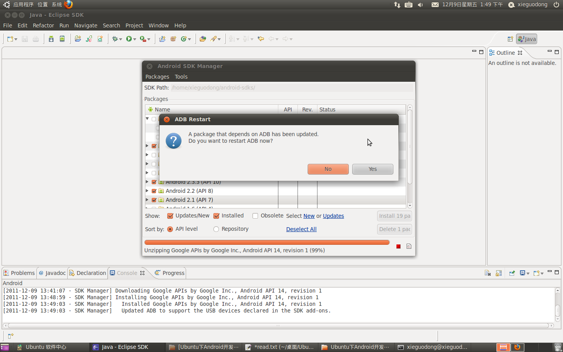Click the Display Selected Console monitor icon
Screen dimensions: 563x352
tap(522, 273)
